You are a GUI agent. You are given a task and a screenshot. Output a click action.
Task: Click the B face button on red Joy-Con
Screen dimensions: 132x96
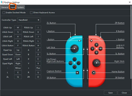[96, 52]
